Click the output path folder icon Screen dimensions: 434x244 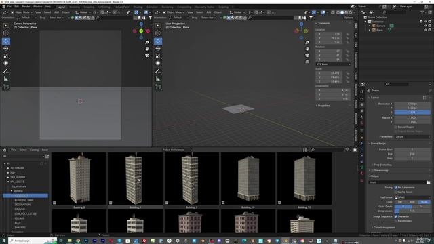coord(428,182)
